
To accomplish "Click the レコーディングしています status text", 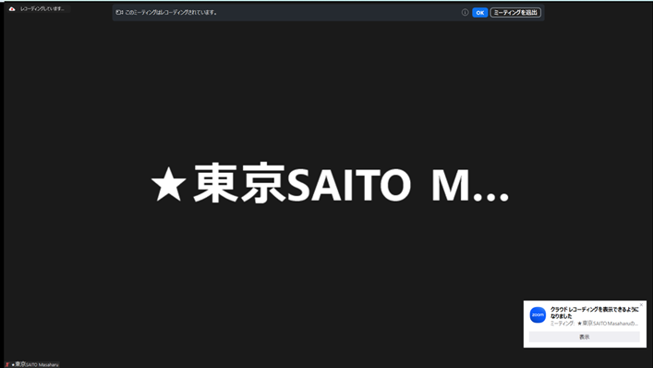I will point(42,8).
